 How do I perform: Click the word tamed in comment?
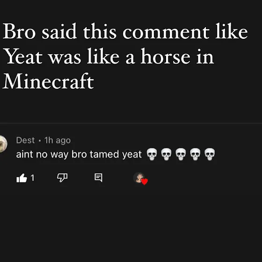coord(104,154)
